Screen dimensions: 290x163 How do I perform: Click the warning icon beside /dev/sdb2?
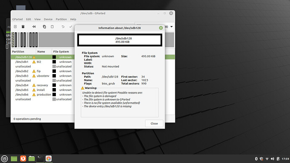click(34, 71)
